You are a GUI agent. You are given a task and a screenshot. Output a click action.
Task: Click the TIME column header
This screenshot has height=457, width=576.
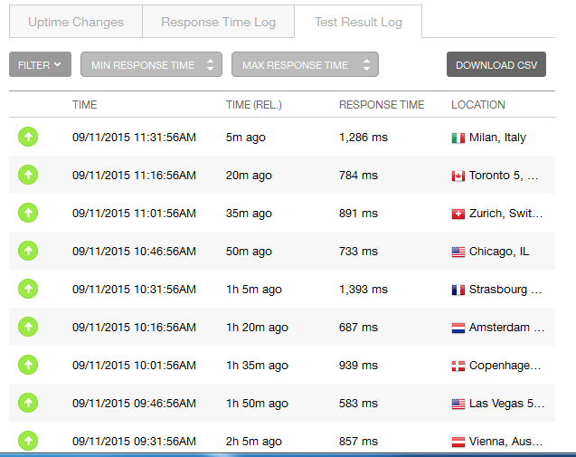[x=84, y=105]
